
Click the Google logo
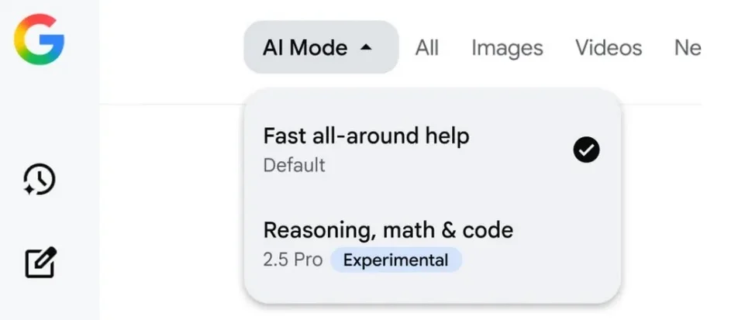click(x=39, y=39)
